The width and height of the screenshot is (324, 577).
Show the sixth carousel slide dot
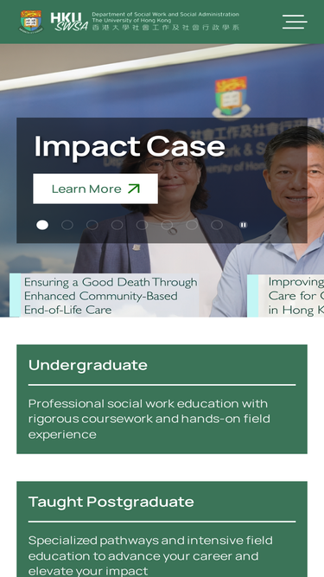point(167,225)
